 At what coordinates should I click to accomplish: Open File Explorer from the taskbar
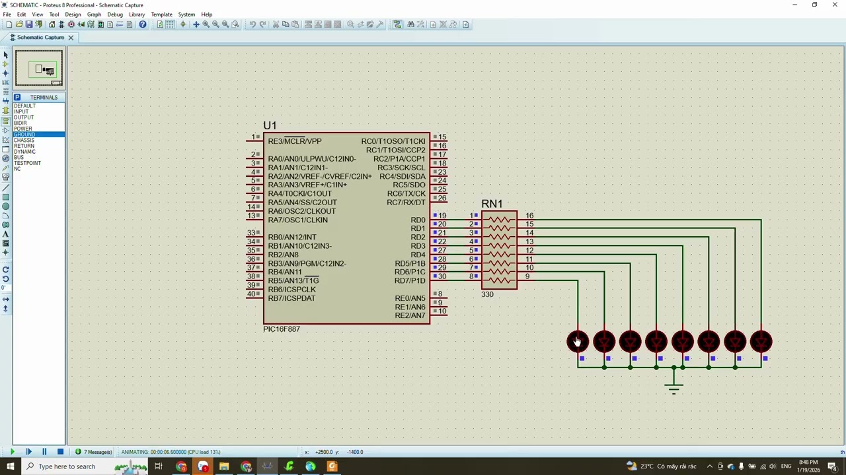(224, 466)
